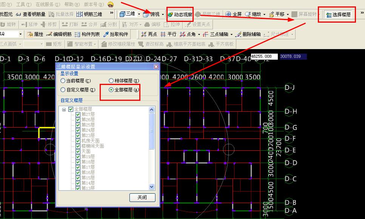Open the 钢筋三维 rebar 3D view

pos(89,14)
